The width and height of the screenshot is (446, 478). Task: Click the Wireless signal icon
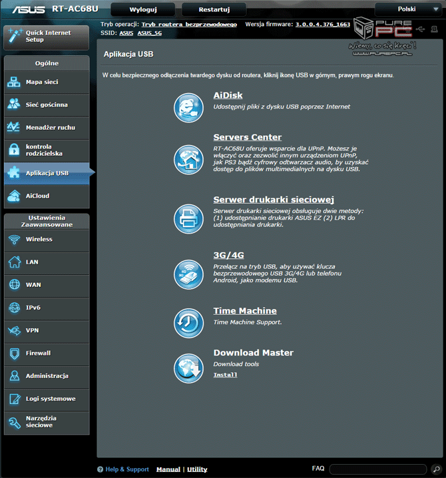tap(14, 240)
